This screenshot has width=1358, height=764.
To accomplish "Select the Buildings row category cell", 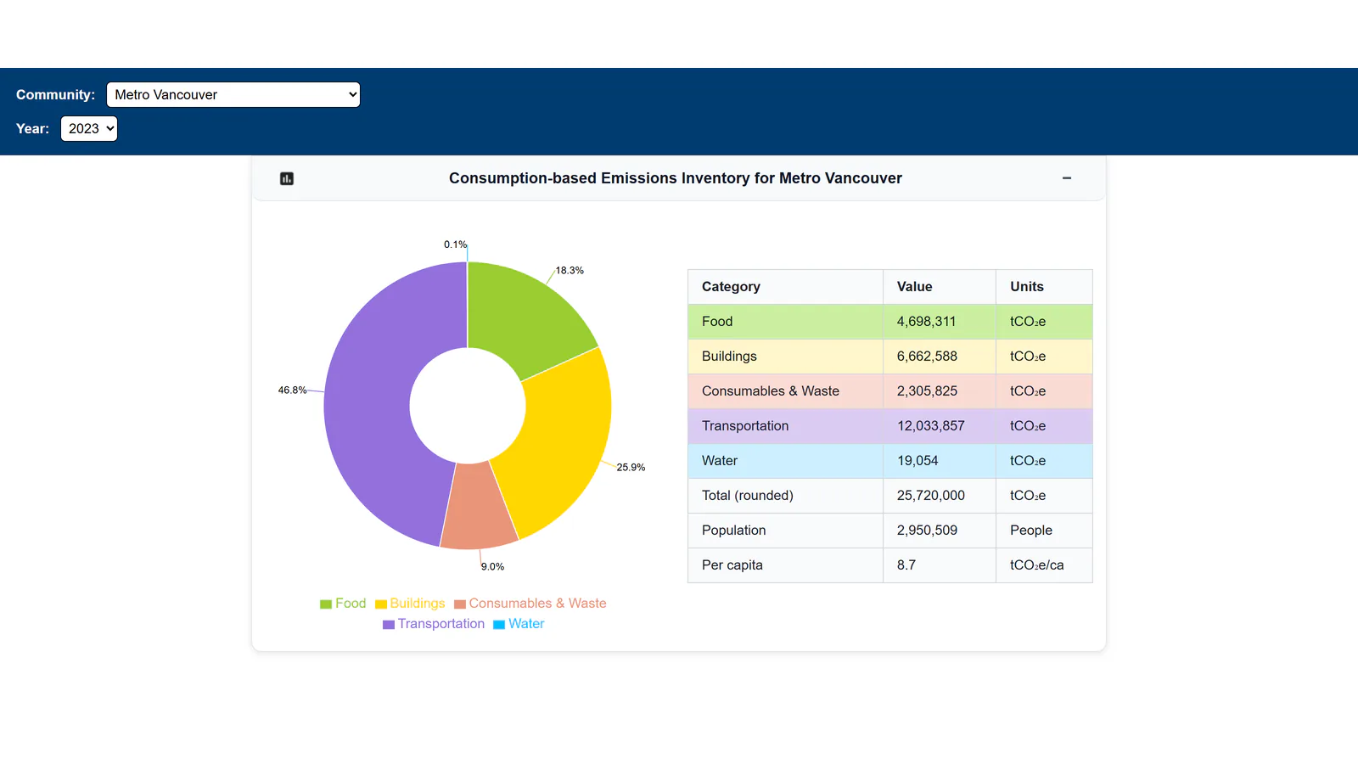I will [x=785, y=357].
